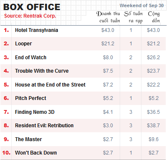Click the BOX OFFICE heading
This screenshot has height=160, width=167.
coord(32,7)
